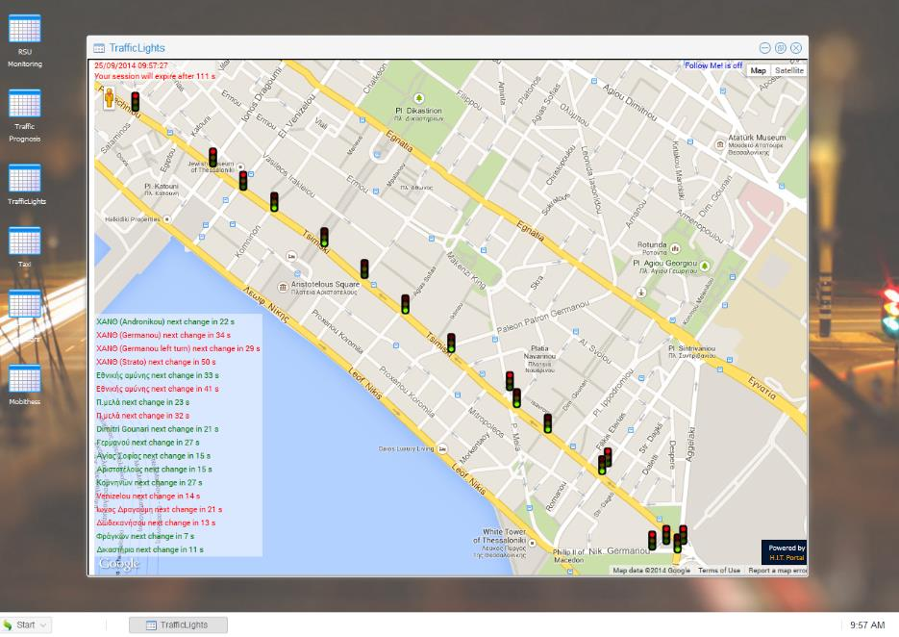Open the Mobithess desktop icon
899x637 pixels.
pyautogui.click(x=25, y=379)
